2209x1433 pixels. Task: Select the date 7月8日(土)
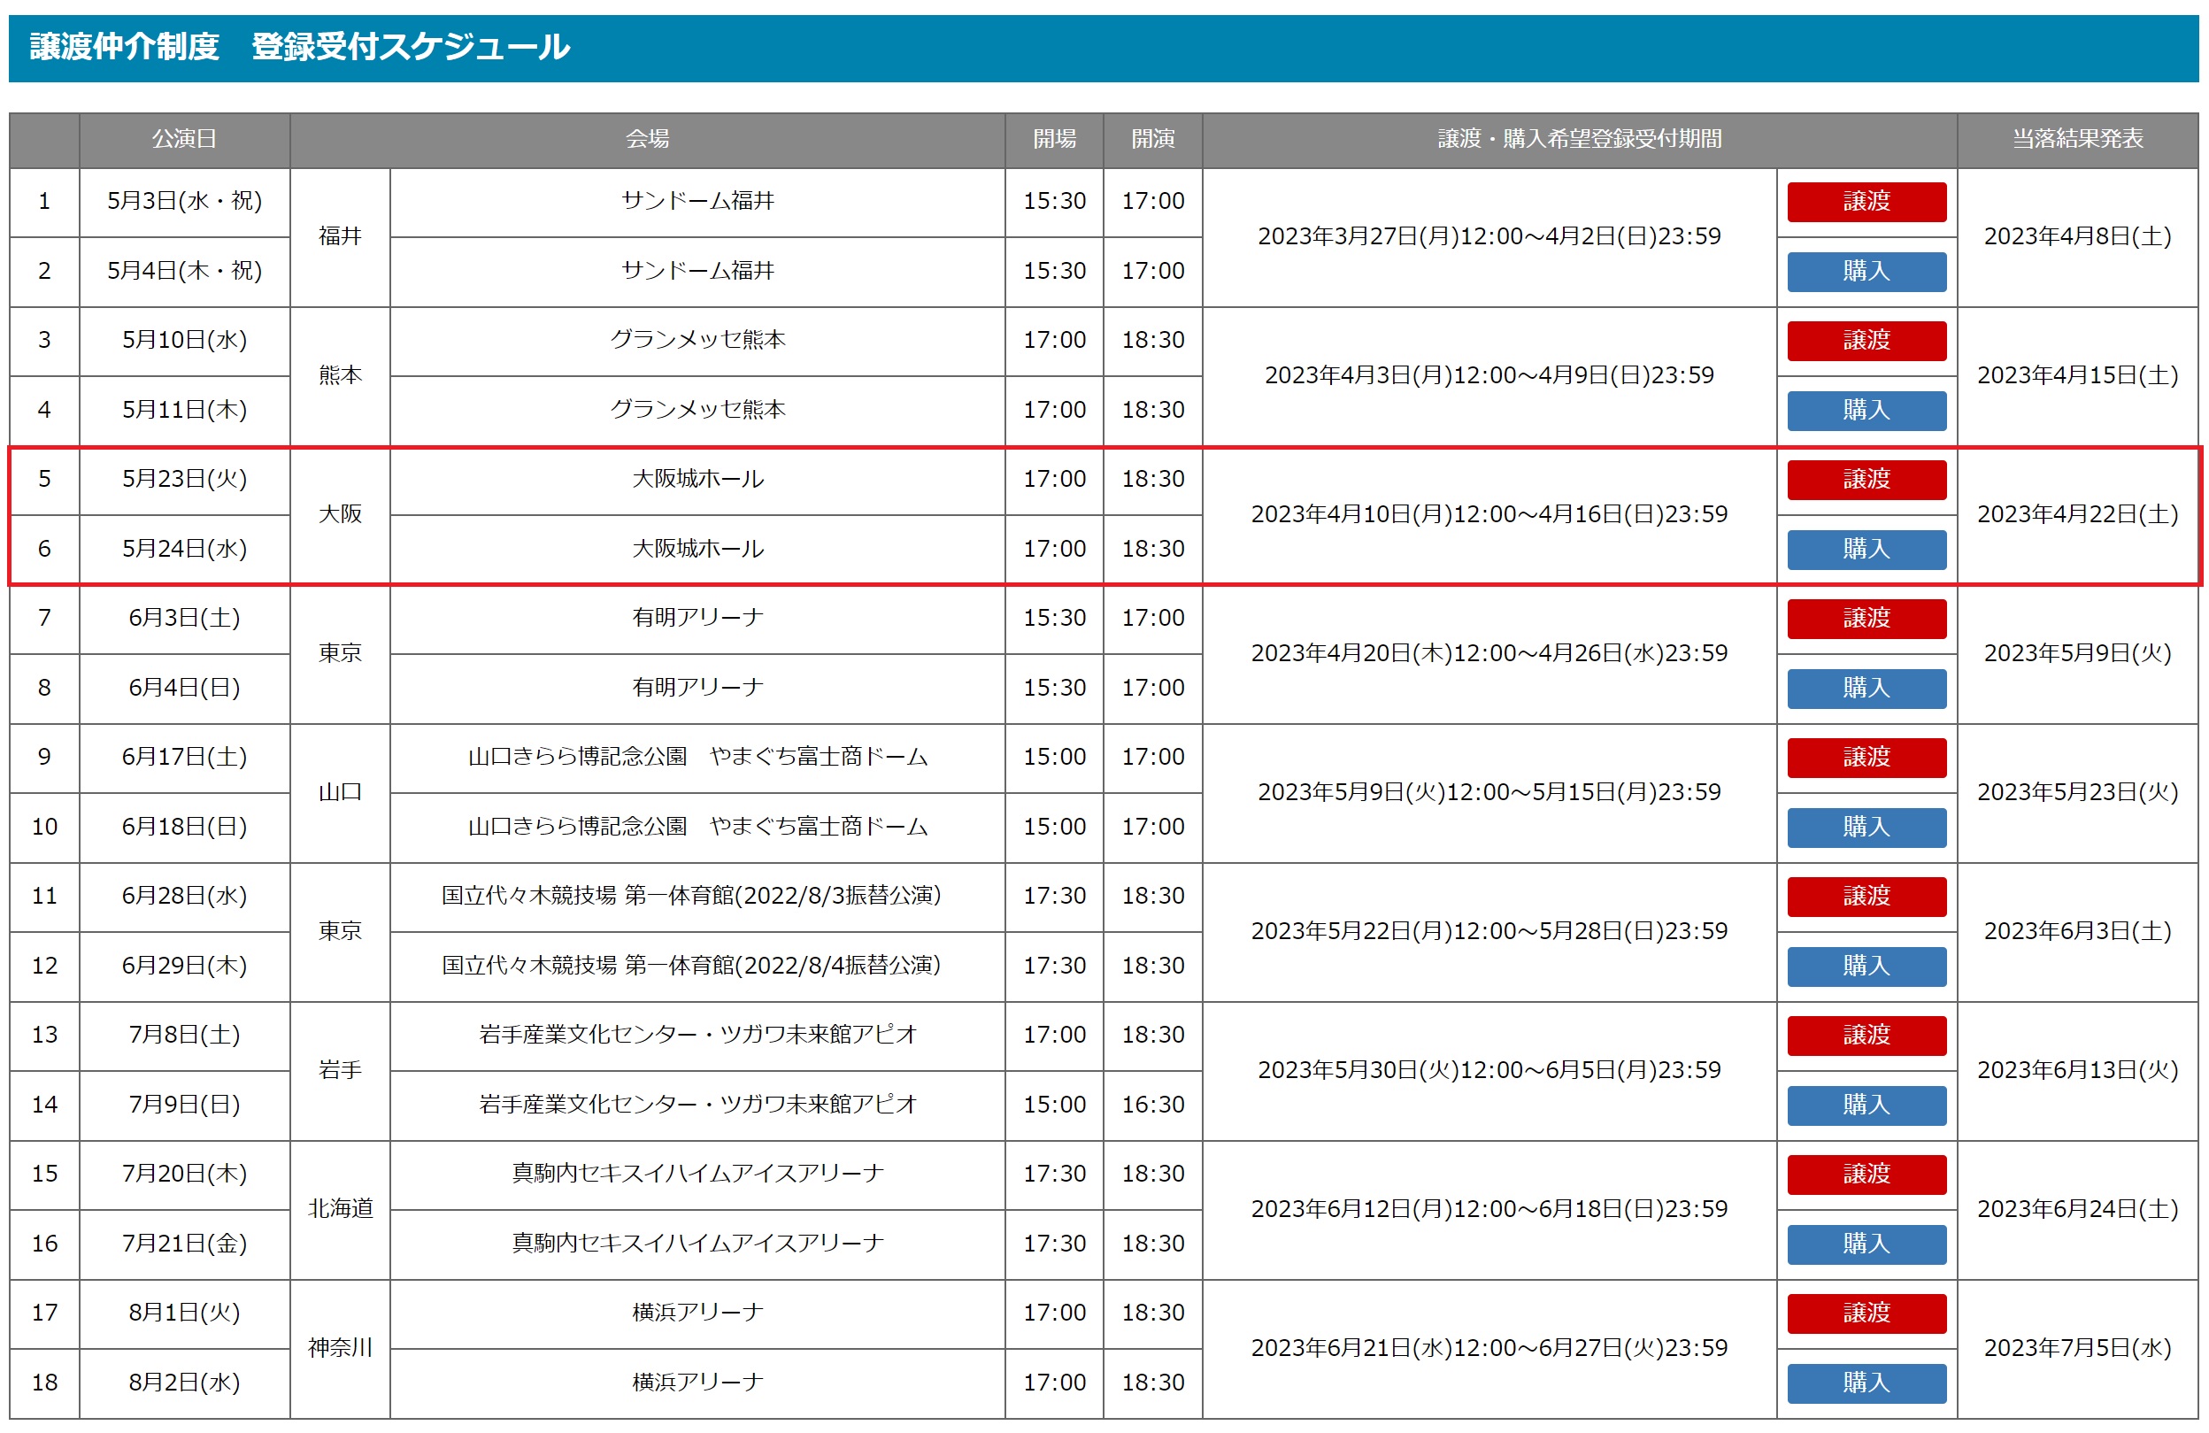pyautogui.click(x=184, y=1036)
